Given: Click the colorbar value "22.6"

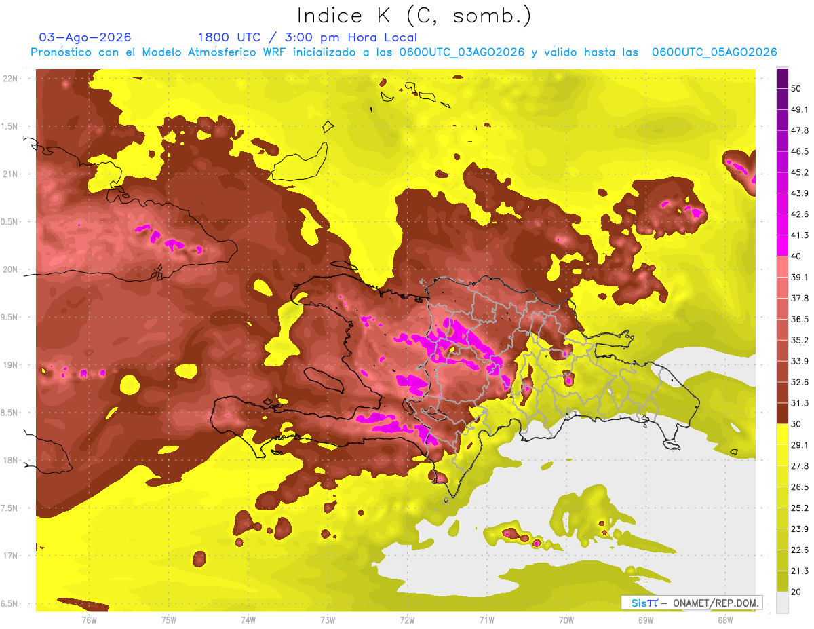Looking at the screenshot, I should (x=800, y=550).
